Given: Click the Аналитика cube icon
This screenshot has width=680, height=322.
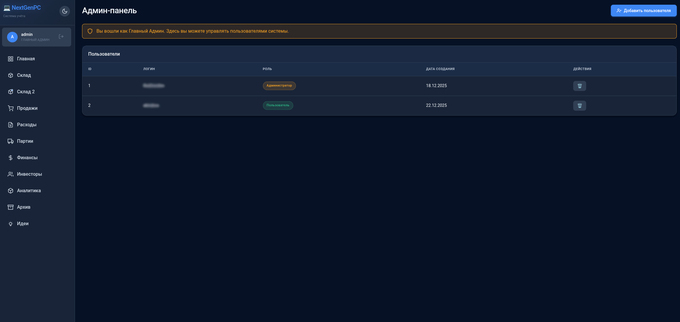Looking at the screenshot, I should [11, 191].
